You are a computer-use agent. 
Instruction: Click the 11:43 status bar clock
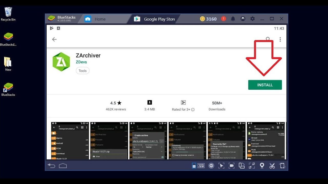[x=279, y=28]
